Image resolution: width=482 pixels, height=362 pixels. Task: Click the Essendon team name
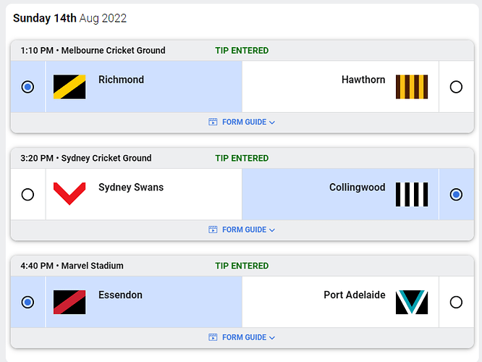120,295
